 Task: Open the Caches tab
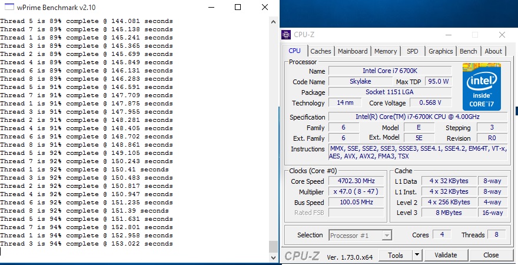coord(320,51)
